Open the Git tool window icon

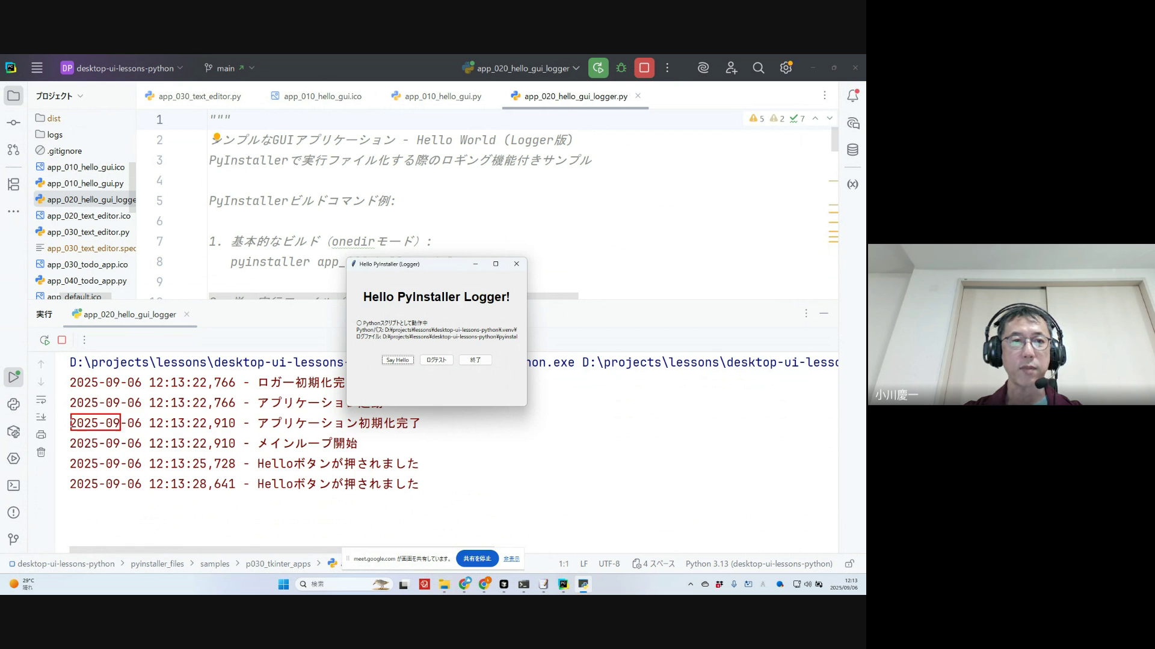[x=13, y=540]
